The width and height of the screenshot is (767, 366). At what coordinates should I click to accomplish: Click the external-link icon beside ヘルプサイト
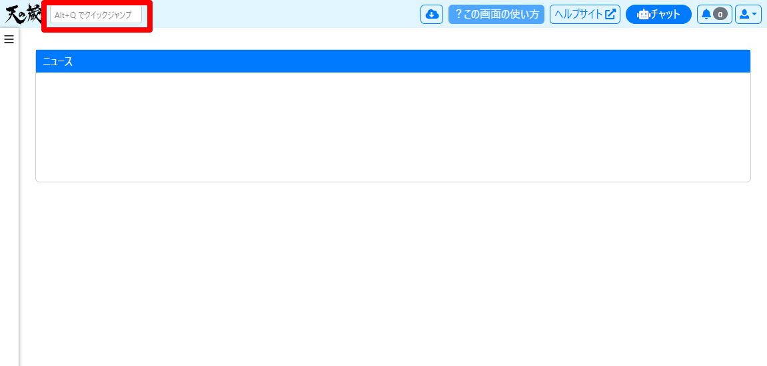[x=610, y=14]
